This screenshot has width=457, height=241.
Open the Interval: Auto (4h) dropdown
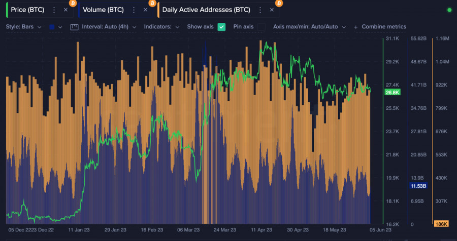(114, 27)
